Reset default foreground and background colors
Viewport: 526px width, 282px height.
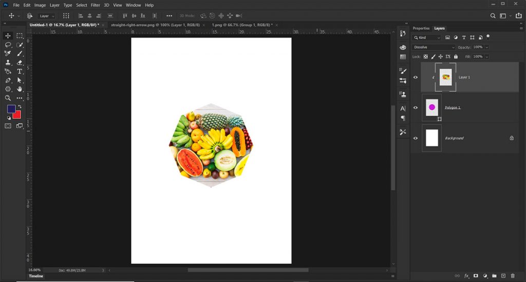pos(9,118)
